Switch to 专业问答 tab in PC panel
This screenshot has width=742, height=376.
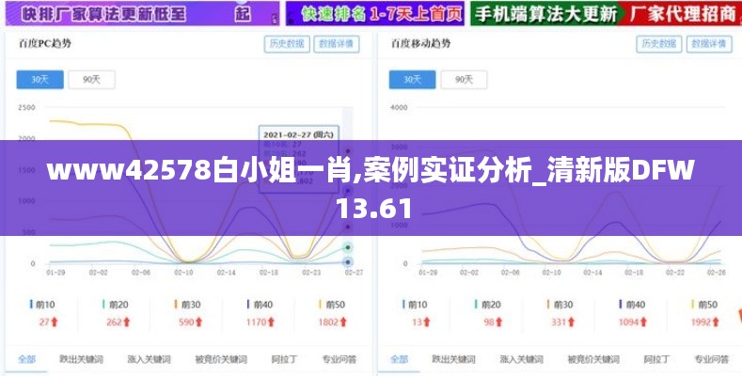(x=339, y=359)
